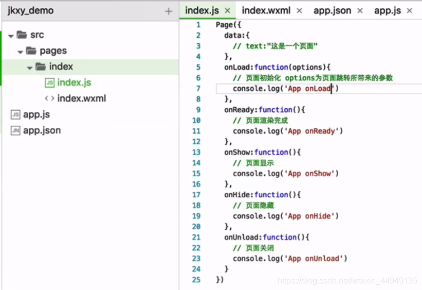The height and width of the screenshot is (290, 422).
Task: Click the 'App onLoad' string
Action: [x=309, y=89]
